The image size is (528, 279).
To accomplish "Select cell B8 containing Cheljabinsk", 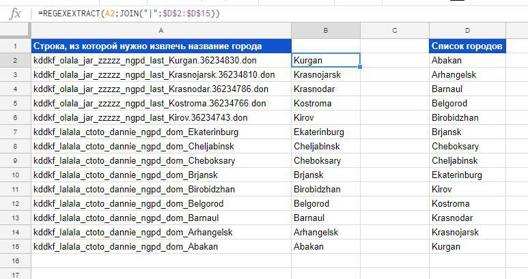I will [326, 146].
